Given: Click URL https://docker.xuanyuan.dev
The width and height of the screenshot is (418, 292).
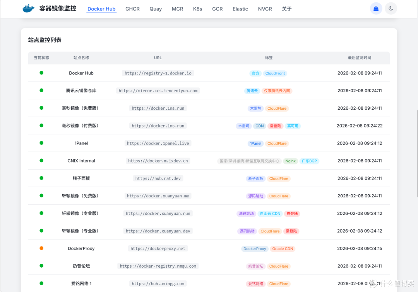Looking at the screenshot, I should tap(158, 231).
